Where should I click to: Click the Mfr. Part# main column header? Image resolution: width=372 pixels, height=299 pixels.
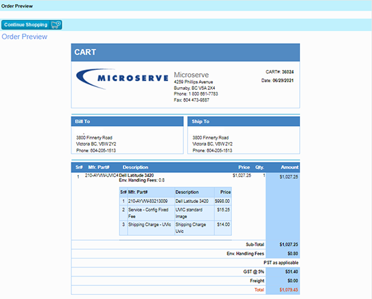tap(99, 167)
